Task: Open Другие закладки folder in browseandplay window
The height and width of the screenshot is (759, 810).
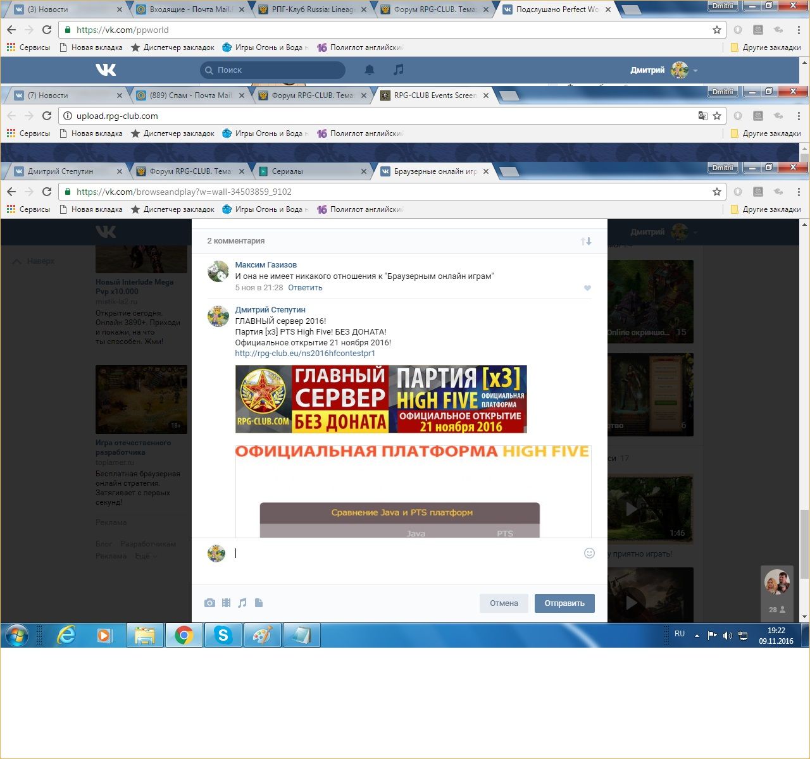Action: [766, 209]
